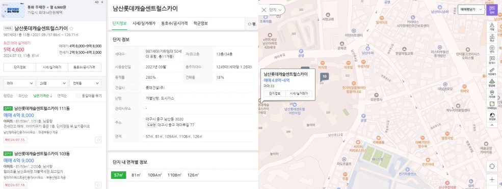The width and height of the screenshot is (502, 189).
Task: Sort listings by 낮은가격순
Action: click(x=43, y=96)
